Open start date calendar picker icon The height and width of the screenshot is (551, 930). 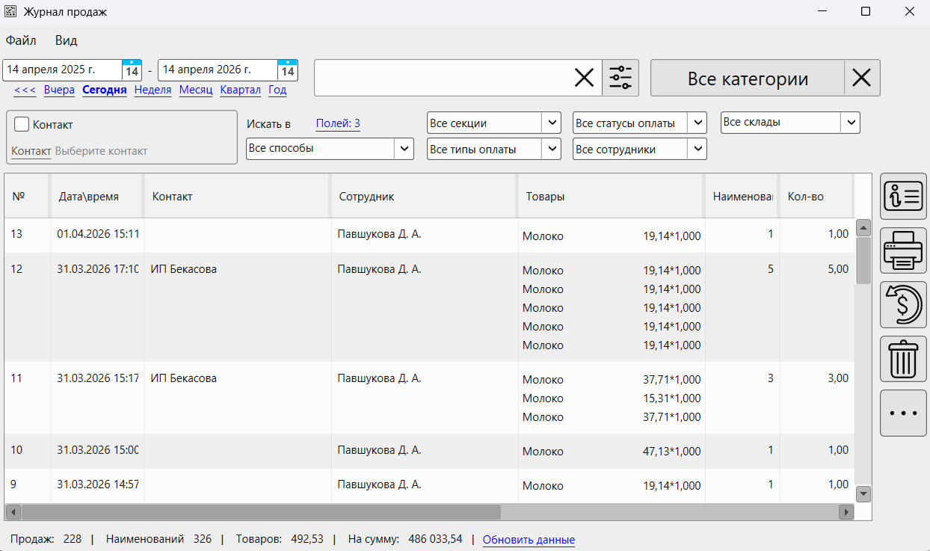click(x=132, y=71)
